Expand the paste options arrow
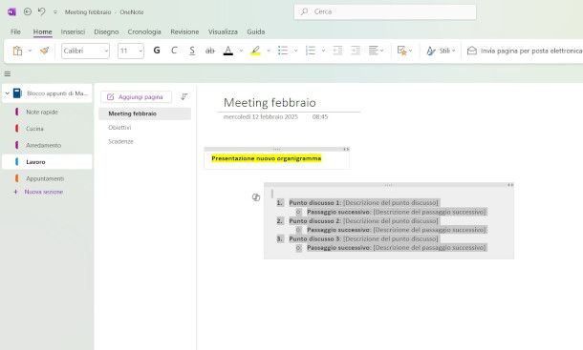The width and height of the screenshot is (583, 350). (x=31, y=51)
